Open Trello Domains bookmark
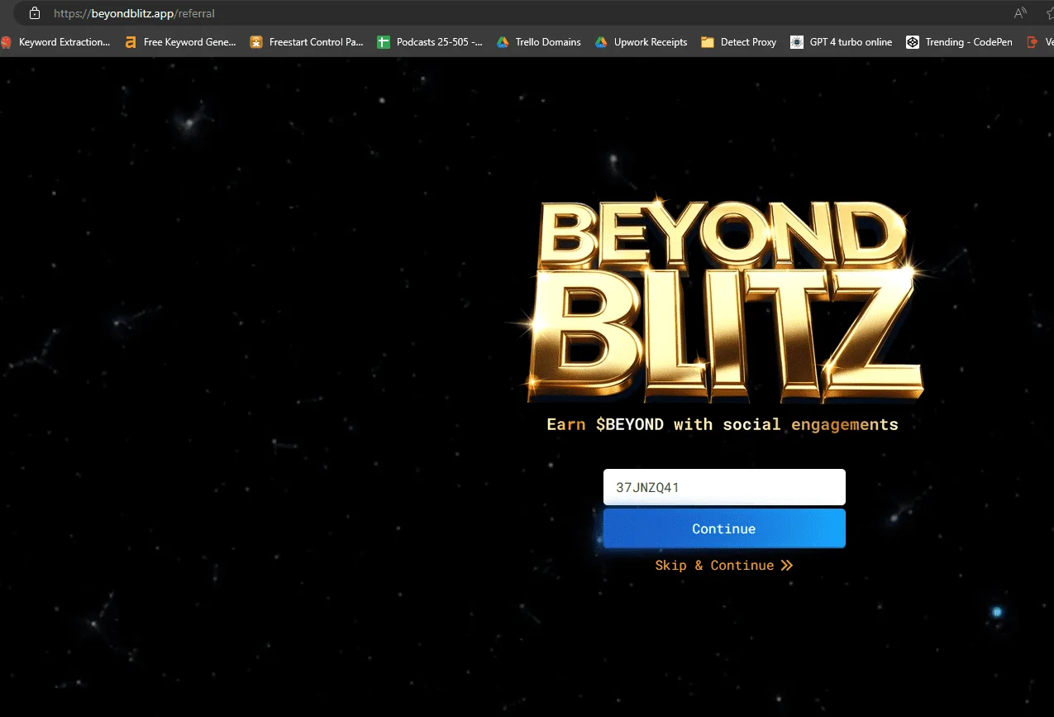Viewport: 1054px width, 717px height. (538, 42)
